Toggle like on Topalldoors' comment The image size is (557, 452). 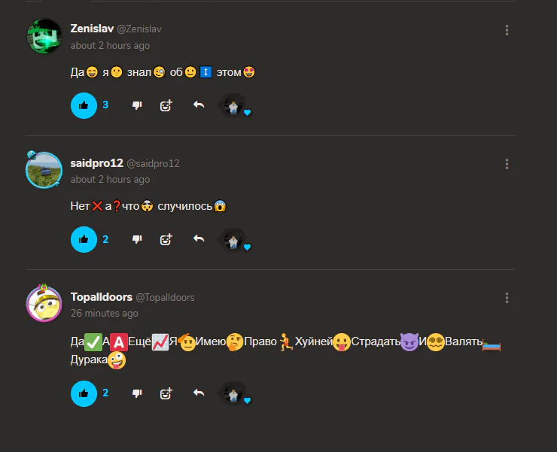(84, 393)
